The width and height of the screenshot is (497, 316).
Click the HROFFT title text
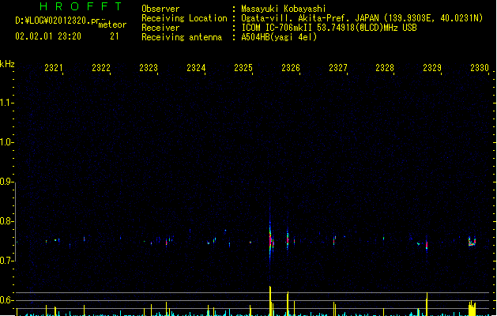(81, 6)
